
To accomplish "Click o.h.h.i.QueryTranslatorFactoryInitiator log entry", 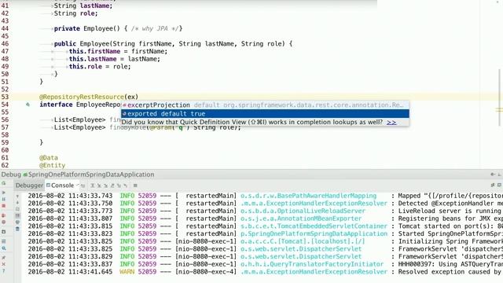I will pos(312,264).
